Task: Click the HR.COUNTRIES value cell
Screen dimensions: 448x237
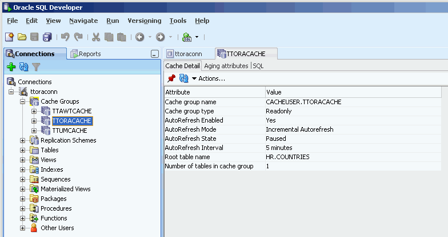Action: (x=353, y=157)
